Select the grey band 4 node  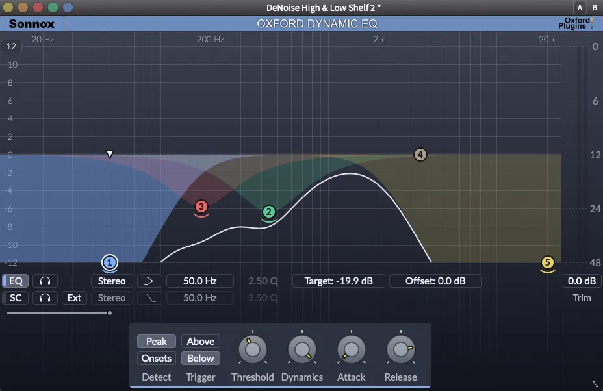coord(420,155)
